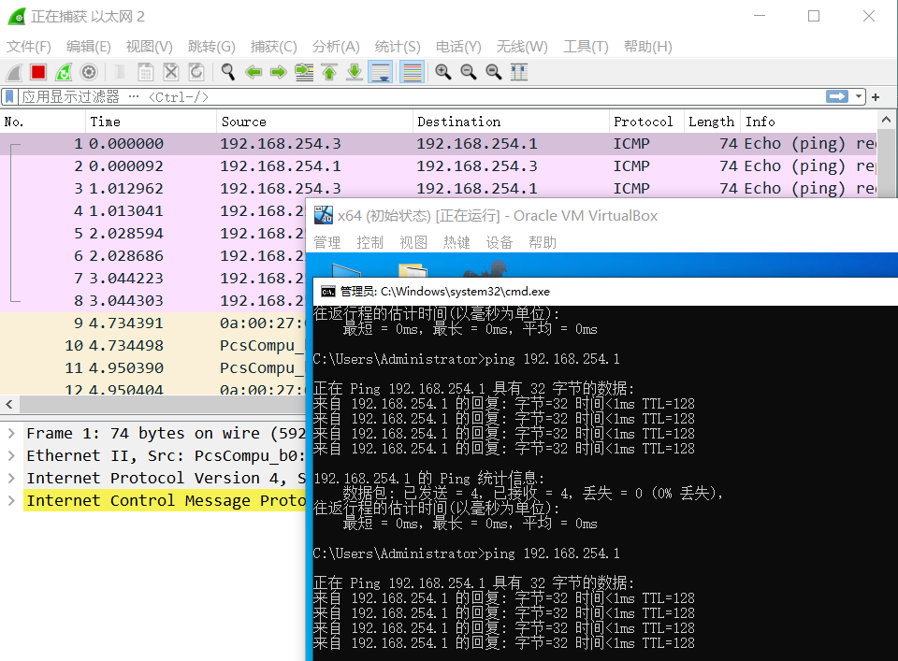
Task: Select packet 9 at time 4.734391
Action: point(152,323)
